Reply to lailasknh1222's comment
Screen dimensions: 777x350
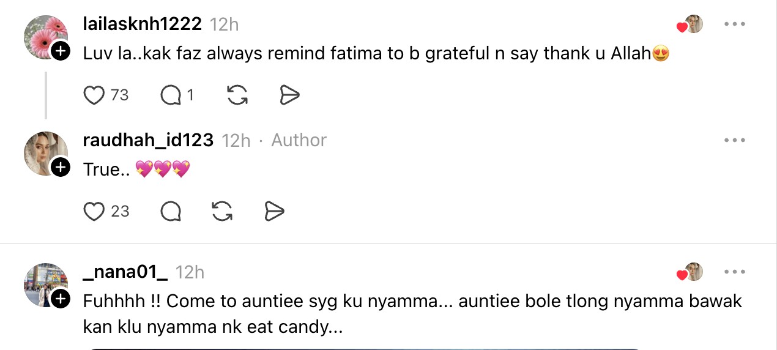(171, 95)
